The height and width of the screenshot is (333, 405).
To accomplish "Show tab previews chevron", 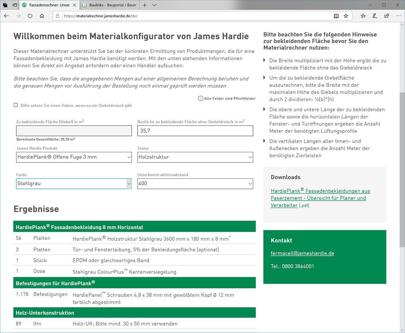I will [x=154, y=5].
